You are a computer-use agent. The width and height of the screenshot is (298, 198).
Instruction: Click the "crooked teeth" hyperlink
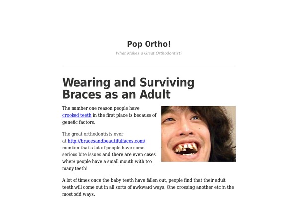pos(77,115)
